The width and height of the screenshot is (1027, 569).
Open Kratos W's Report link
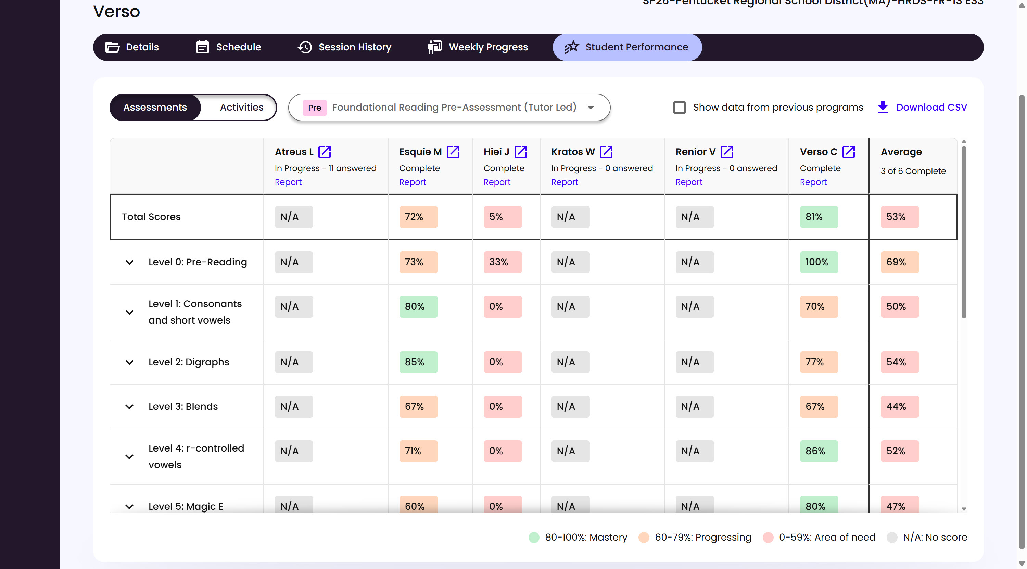[x=565, y=182]
